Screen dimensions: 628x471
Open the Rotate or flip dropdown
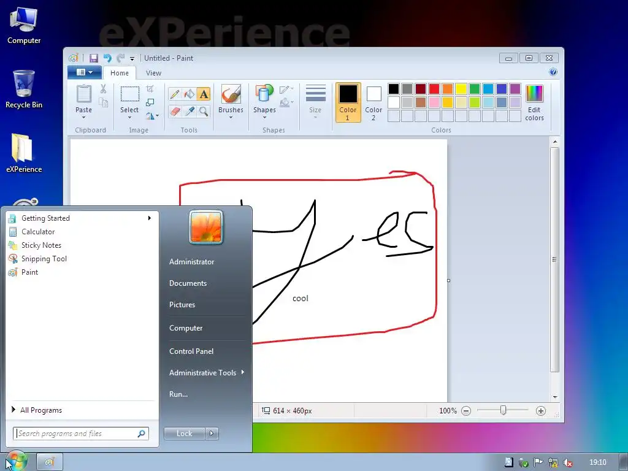[152, 116]
